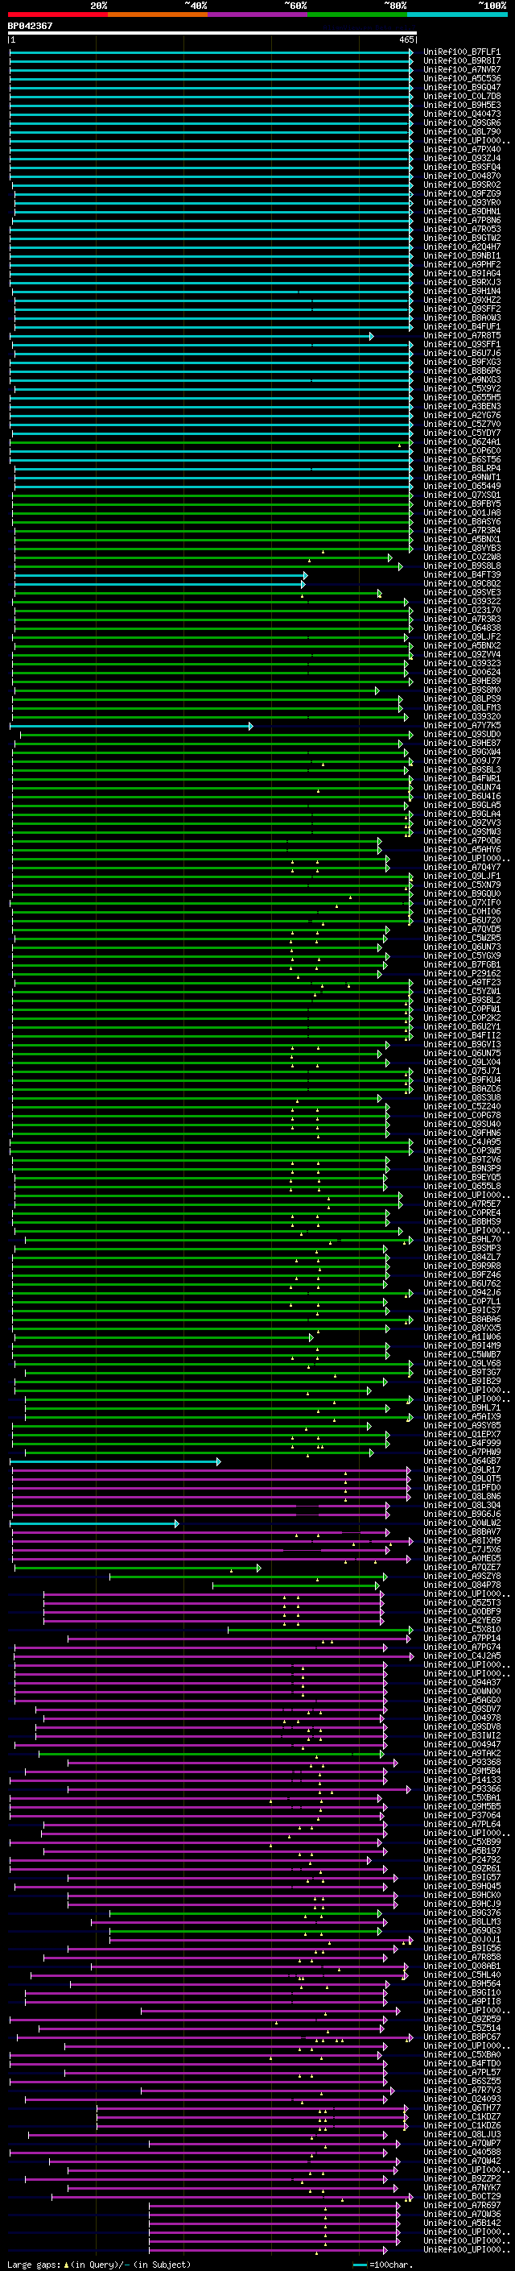Image resolution: width=515 pixels, height=2271 pixels.
Task: Select label UniRef100_B4FTD0
Action: pos(461,2063)
